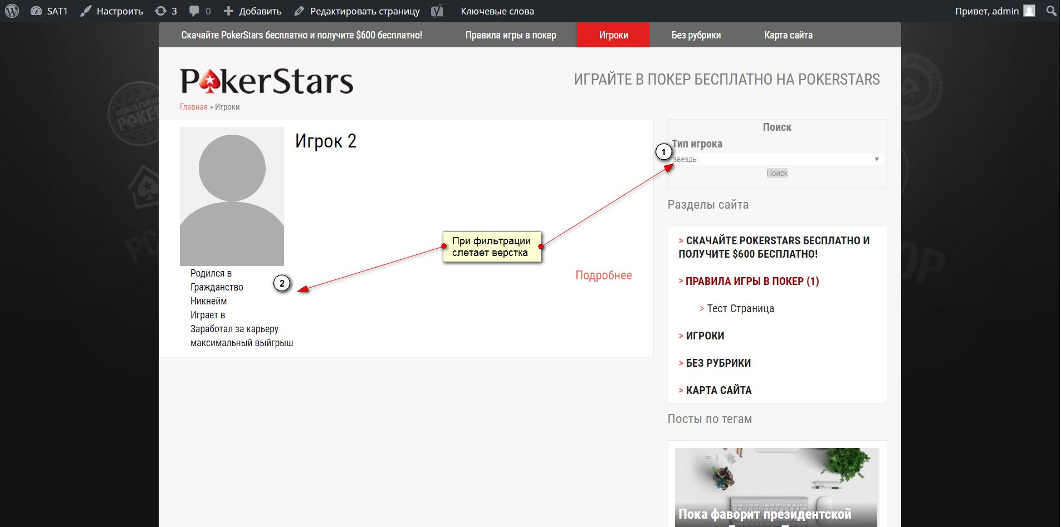The width and height of the screenshot is (1061, 527).
Task: Open the comments bubble icon
Action: point(194,11)
